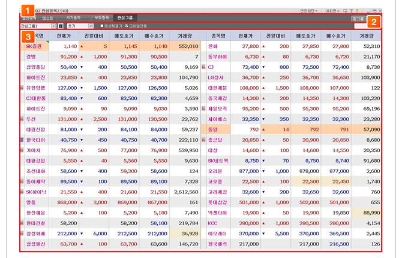Open the group edit grid icon
This screenshot has height=258, width=402.
pos(61,26)
